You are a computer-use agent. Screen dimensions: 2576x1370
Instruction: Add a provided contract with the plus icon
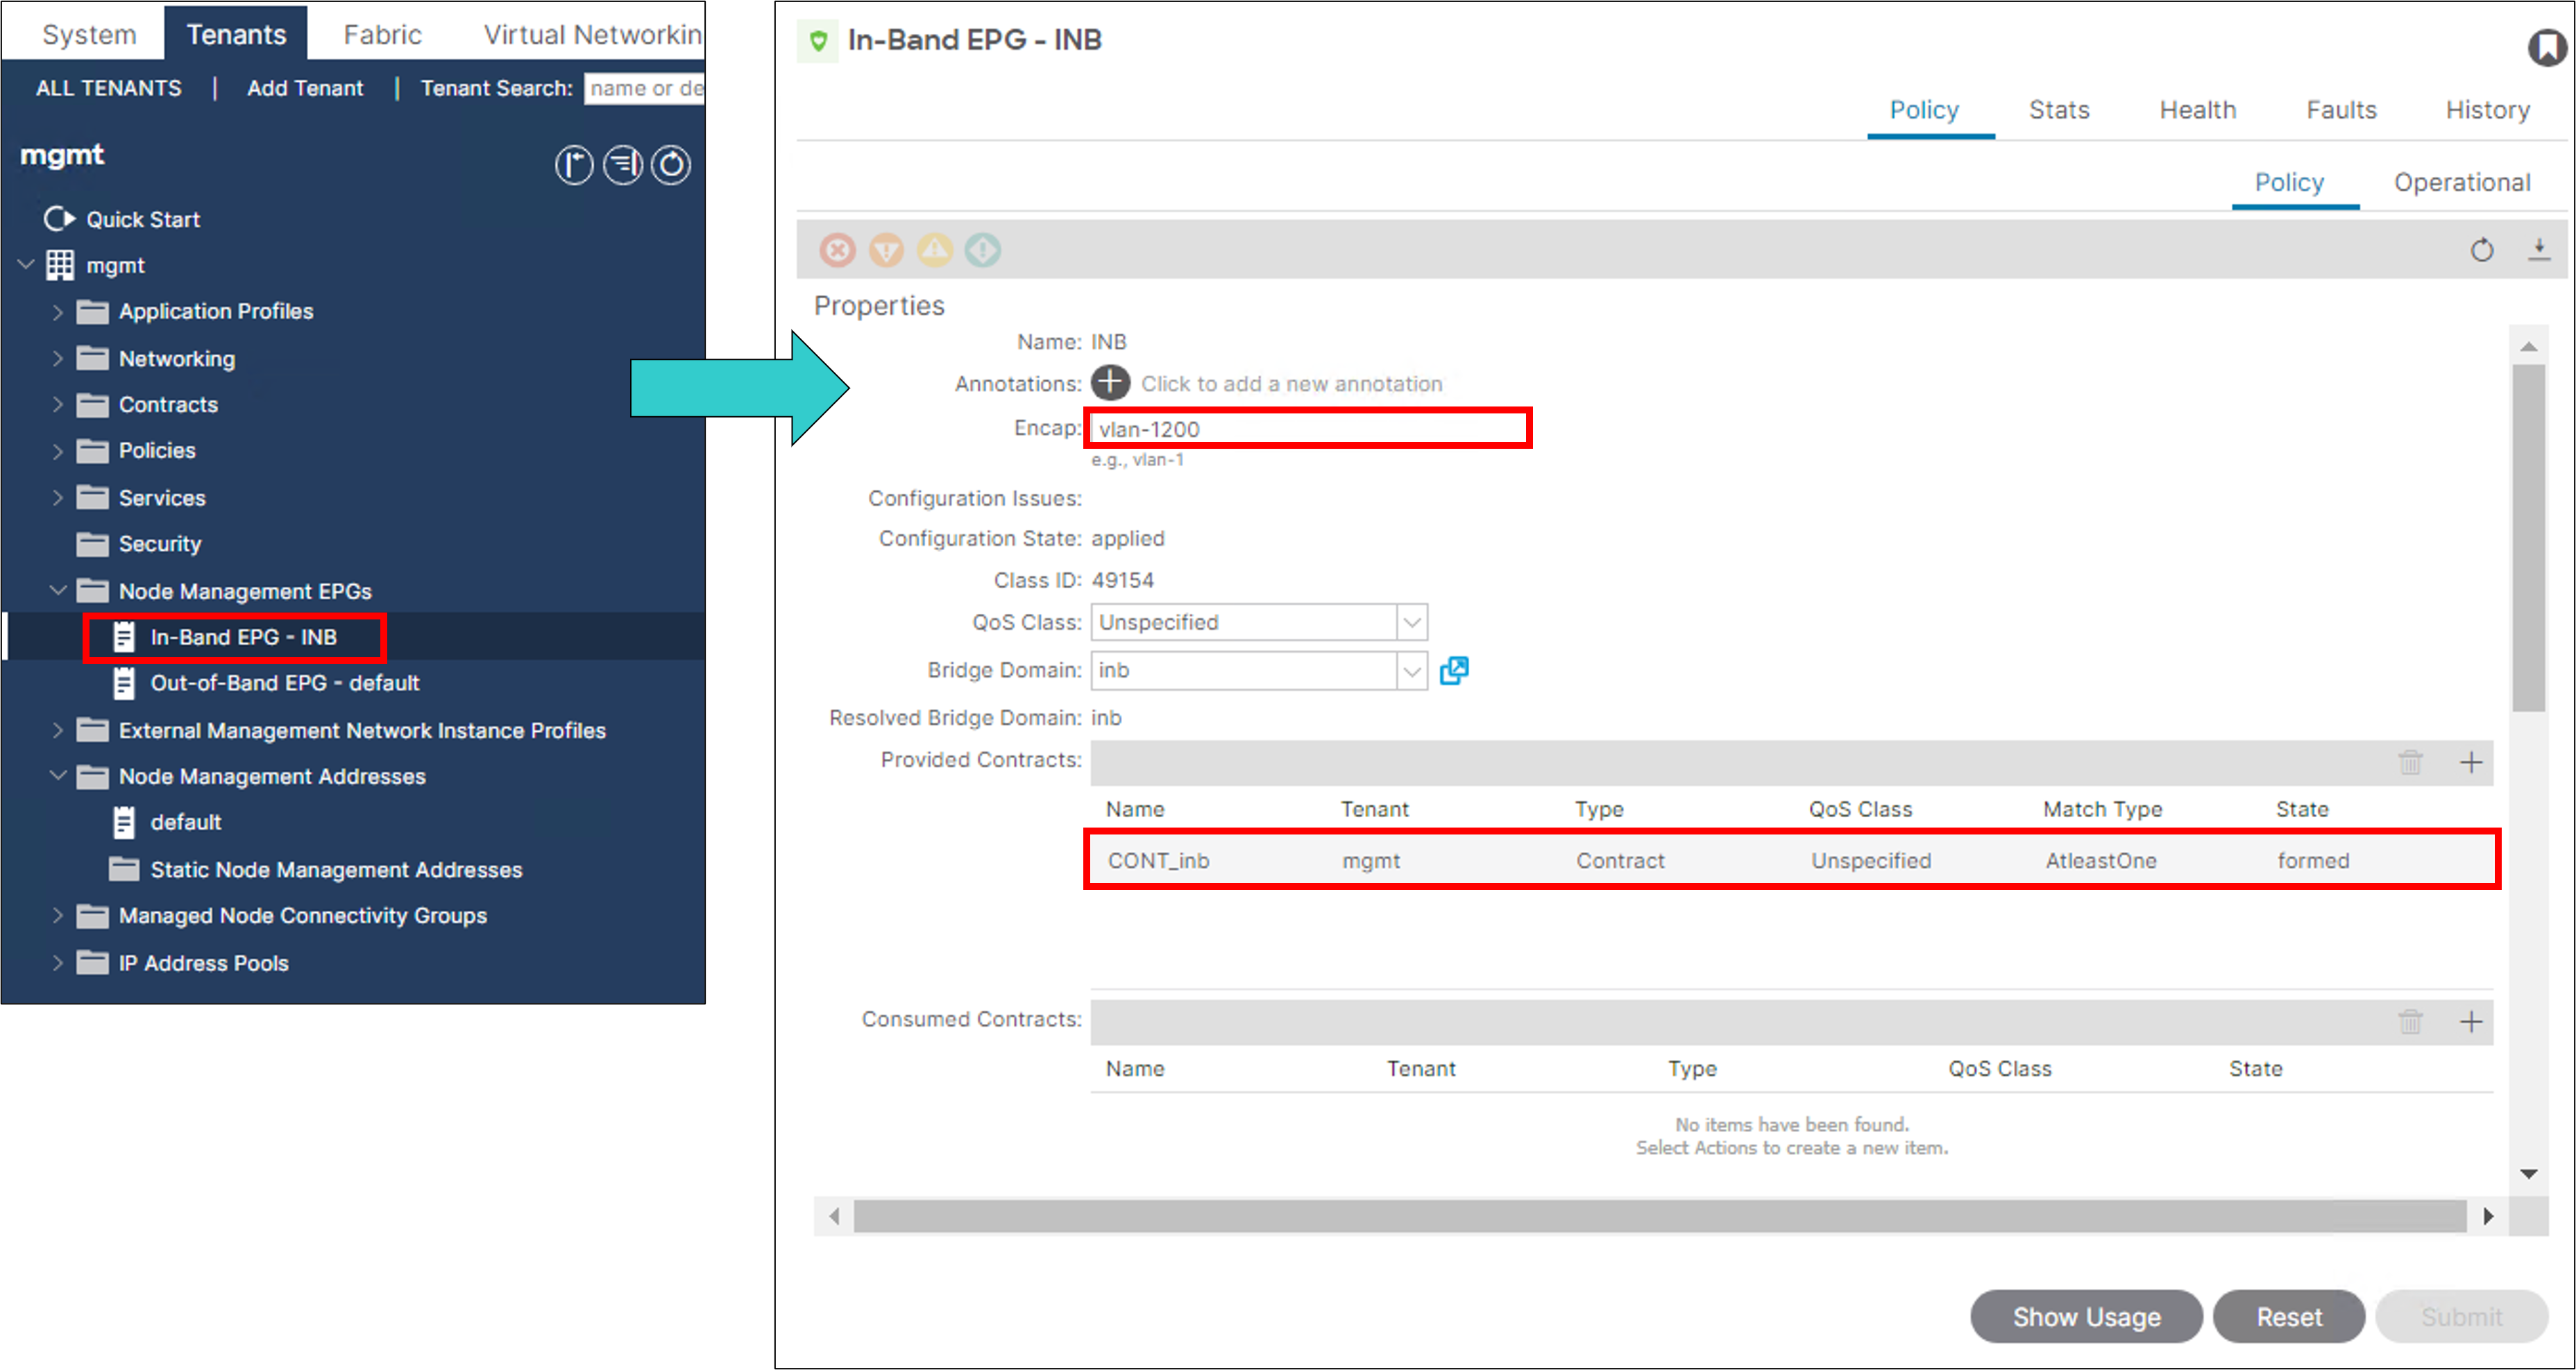(2472, 762)
